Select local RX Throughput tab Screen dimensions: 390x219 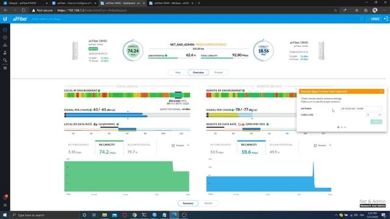pyautogui.click(x=79, y=148)
